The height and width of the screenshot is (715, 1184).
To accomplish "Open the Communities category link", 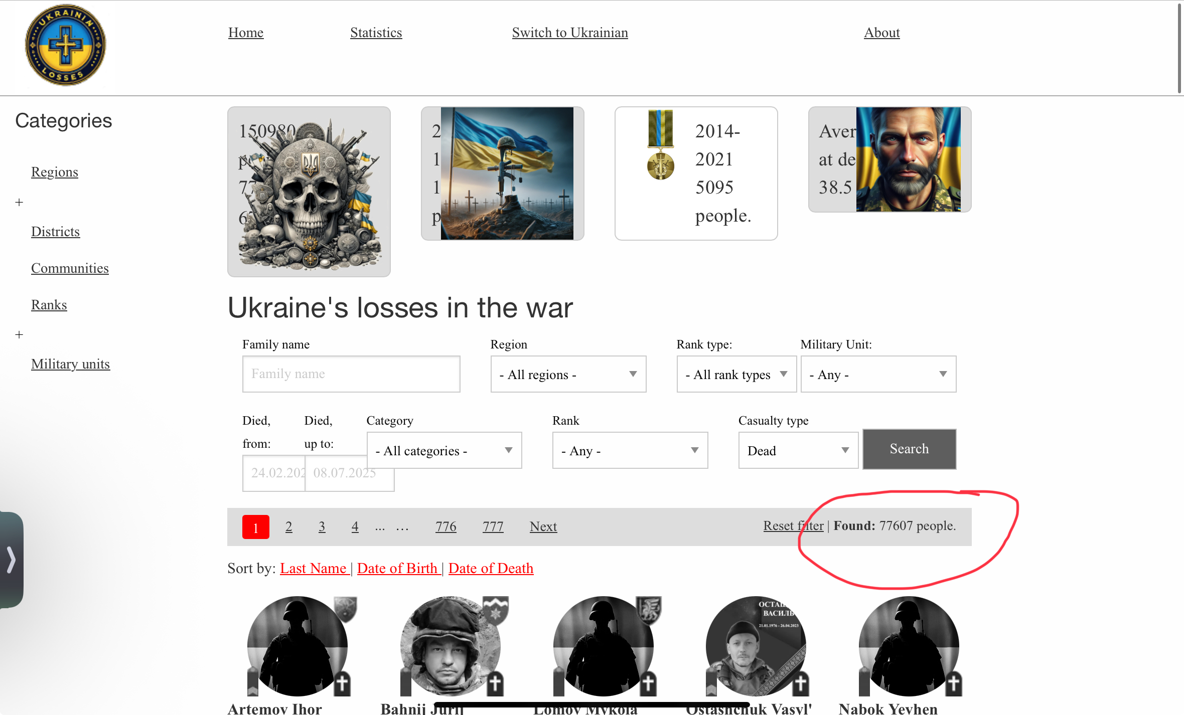I will 70,268.
